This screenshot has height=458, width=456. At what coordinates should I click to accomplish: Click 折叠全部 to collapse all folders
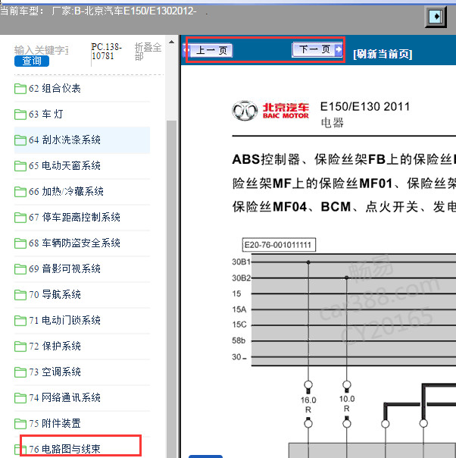pyautogui.click(x=148, y=52)
